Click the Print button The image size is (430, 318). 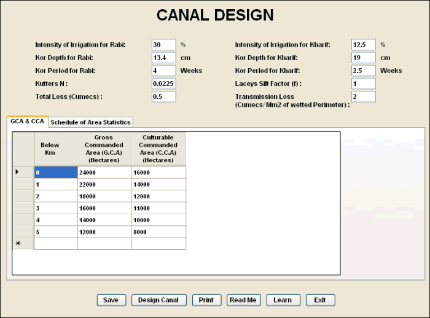(x=206, y=300)
